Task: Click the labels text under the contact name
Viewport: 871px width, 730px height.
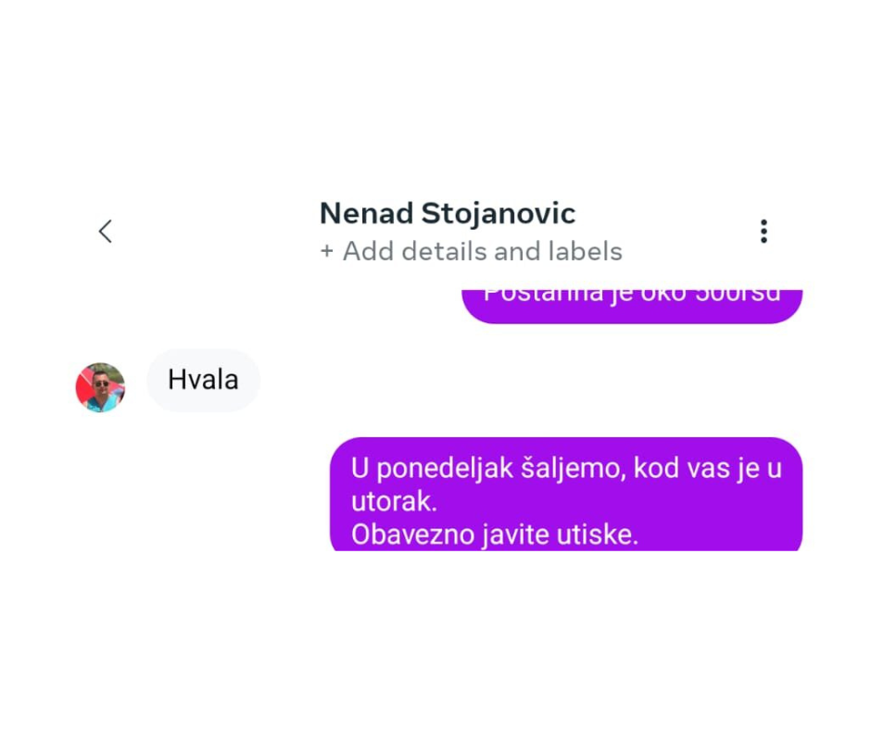Action: coord(585,251)
